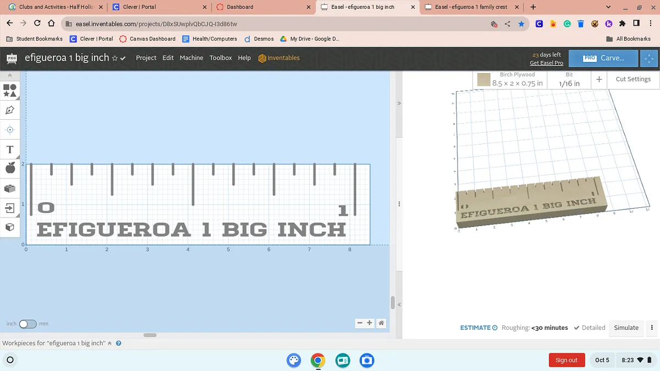660x371 pixels.
Task: Open the 3D cube tool
Action: (x=10, y=227)
